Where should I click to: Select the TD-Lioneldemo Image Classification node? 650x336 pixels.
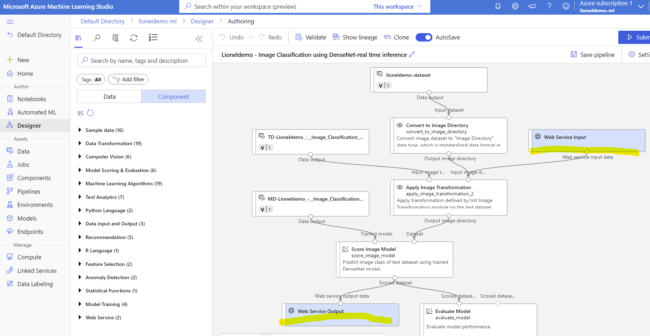click(x=311, y=142)
